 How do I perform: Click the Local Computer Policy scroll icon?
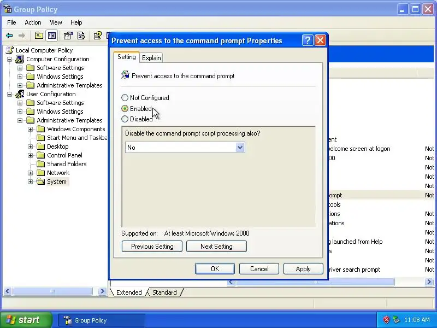click(x=9, y=50)
